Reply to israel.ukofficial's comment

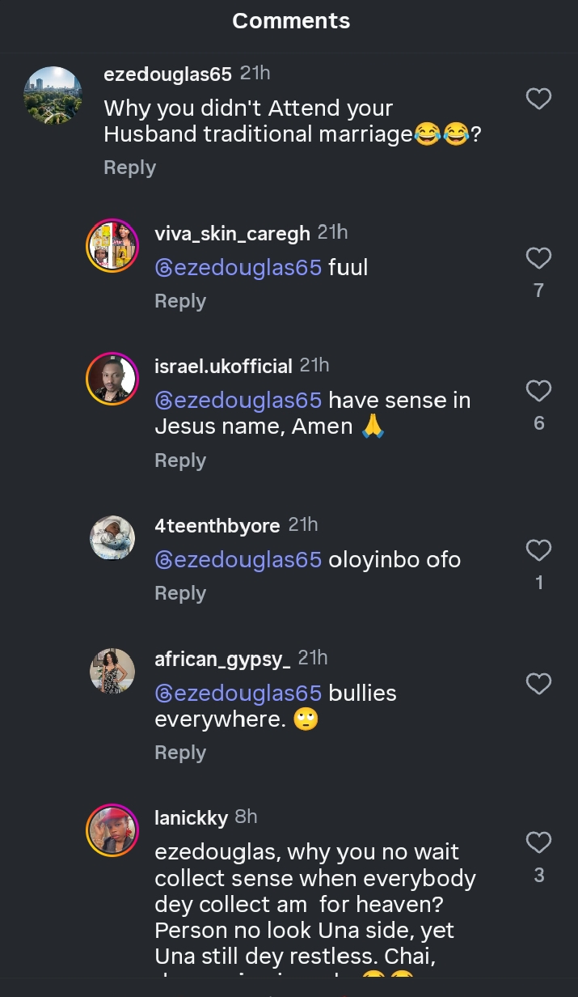180,460
